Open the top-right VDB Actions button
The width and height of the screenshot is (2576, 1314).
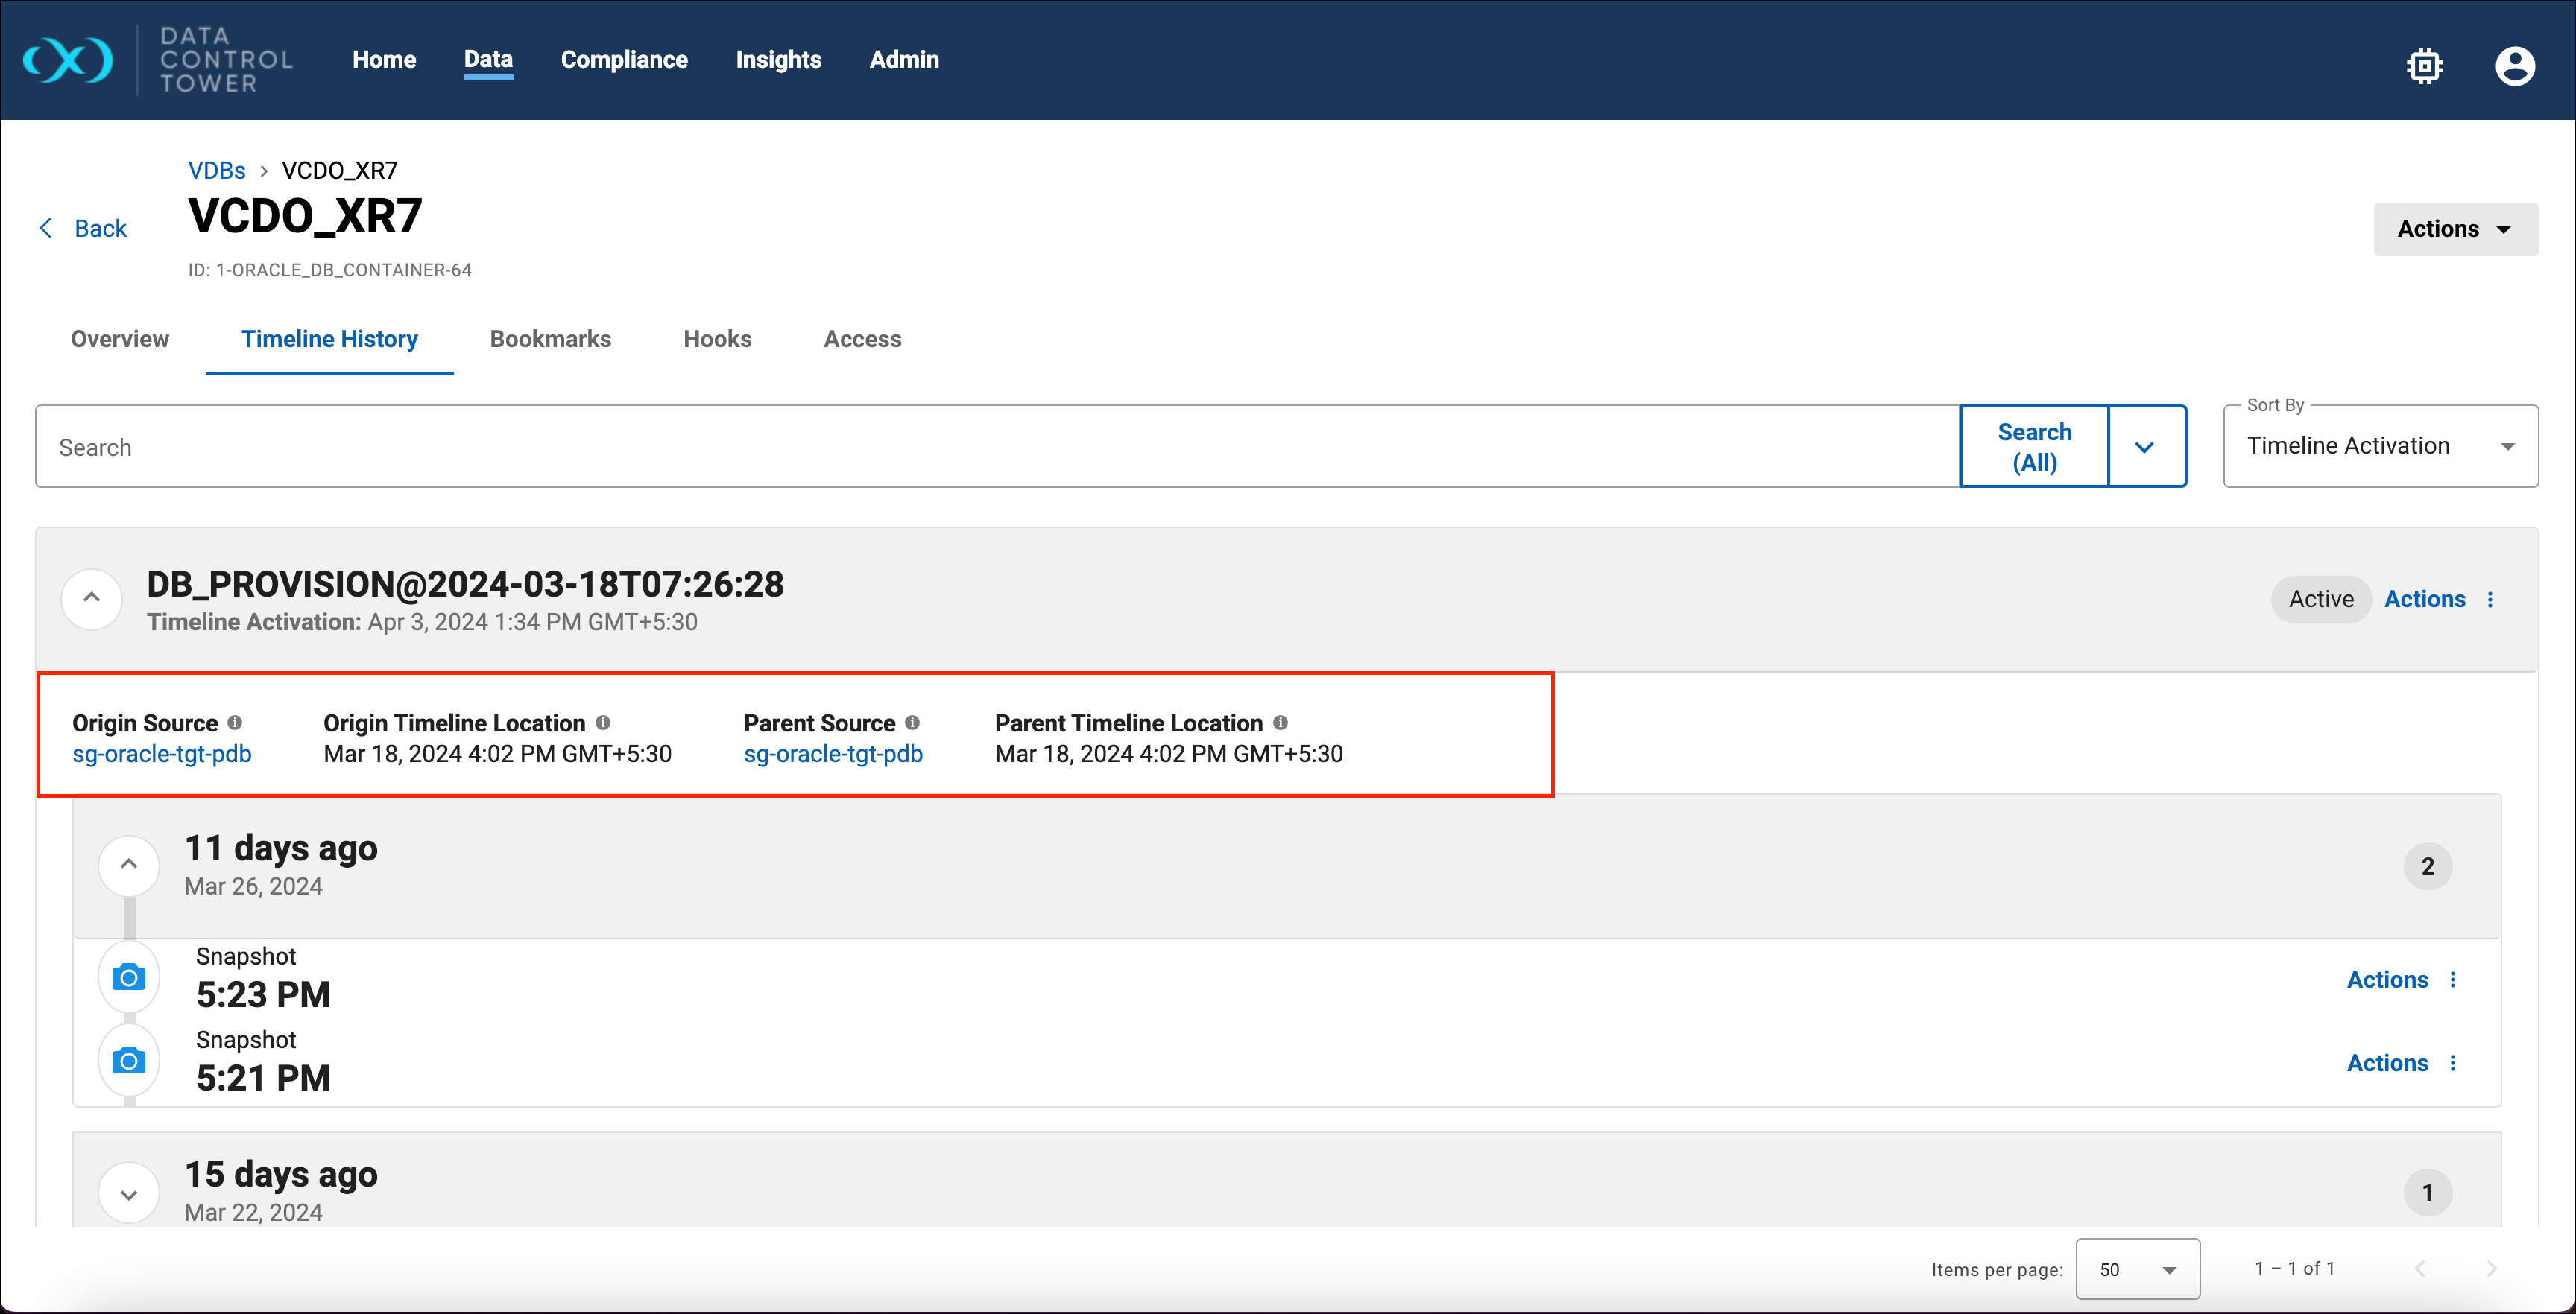[x=2455, y=229]
